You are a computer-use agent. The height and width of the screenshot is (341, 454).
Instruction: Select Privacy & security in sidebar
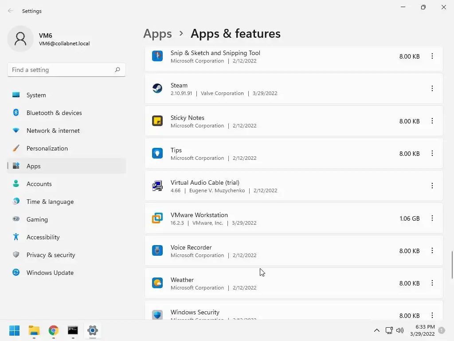click(51, 255)
